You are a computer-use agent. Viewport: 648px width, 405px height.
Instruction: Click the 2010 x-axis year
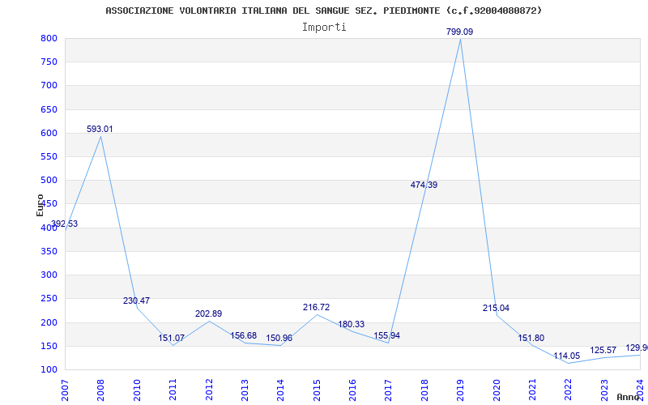[137, 390]
